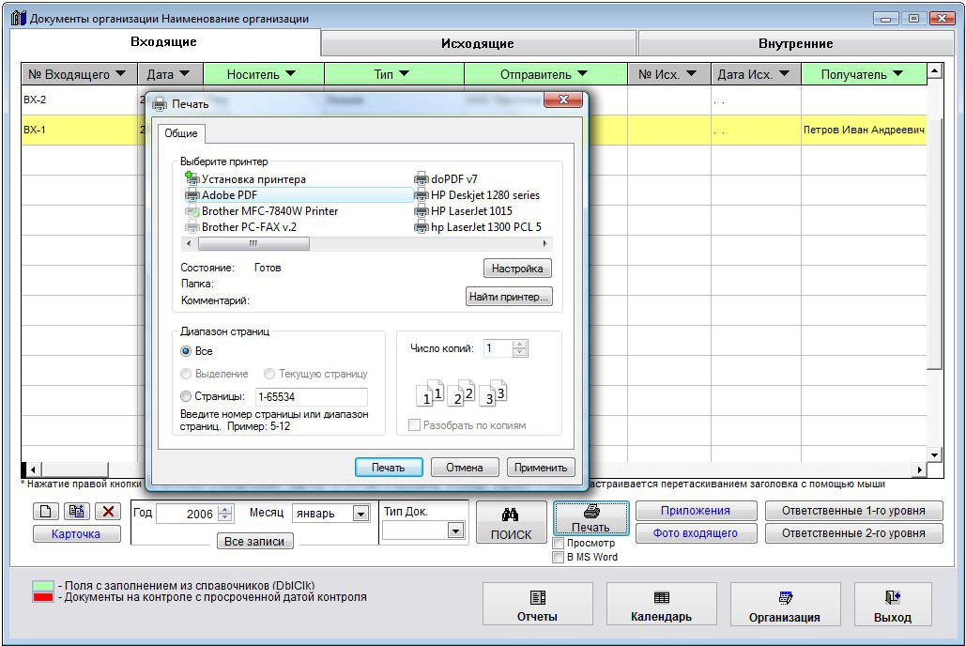
Task: Select the Adobe PDF printer
Action: [229, 195]
